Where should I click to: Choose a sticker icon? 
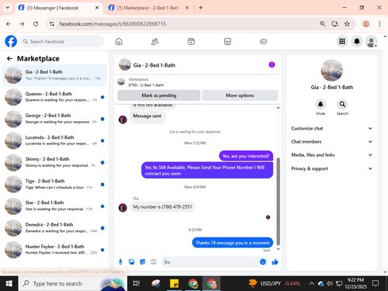coord(143,262)
